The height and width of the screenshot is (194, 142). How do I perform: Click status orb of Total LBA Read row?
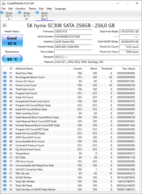point(5,185)
